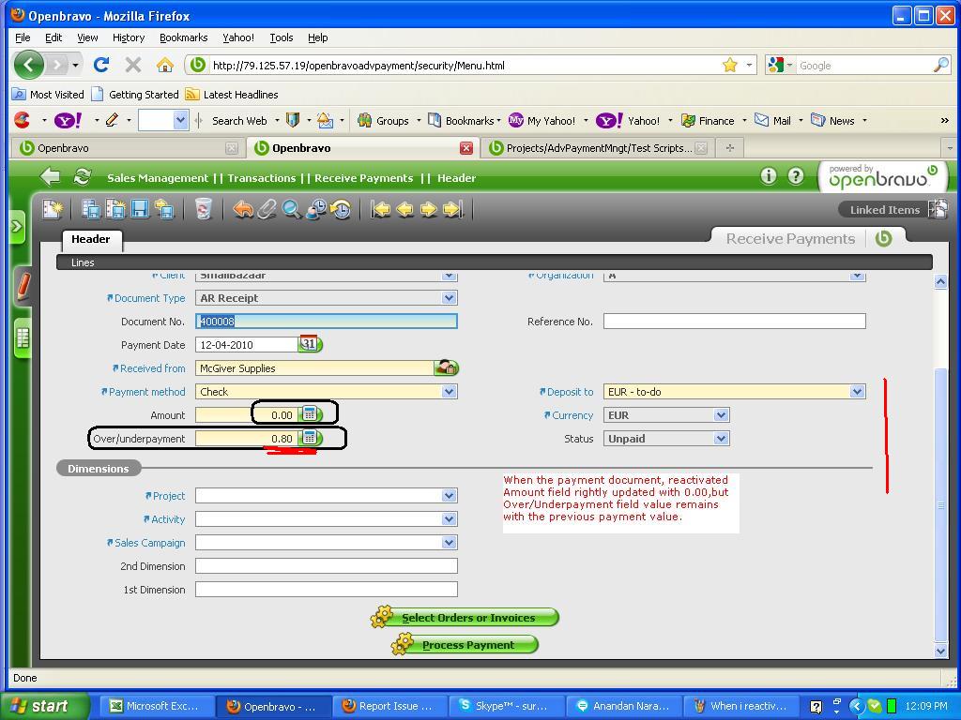Go to the last record arrow
This screenshot has width=961, height=720.
pyautogui.click(x=453, y=209)
